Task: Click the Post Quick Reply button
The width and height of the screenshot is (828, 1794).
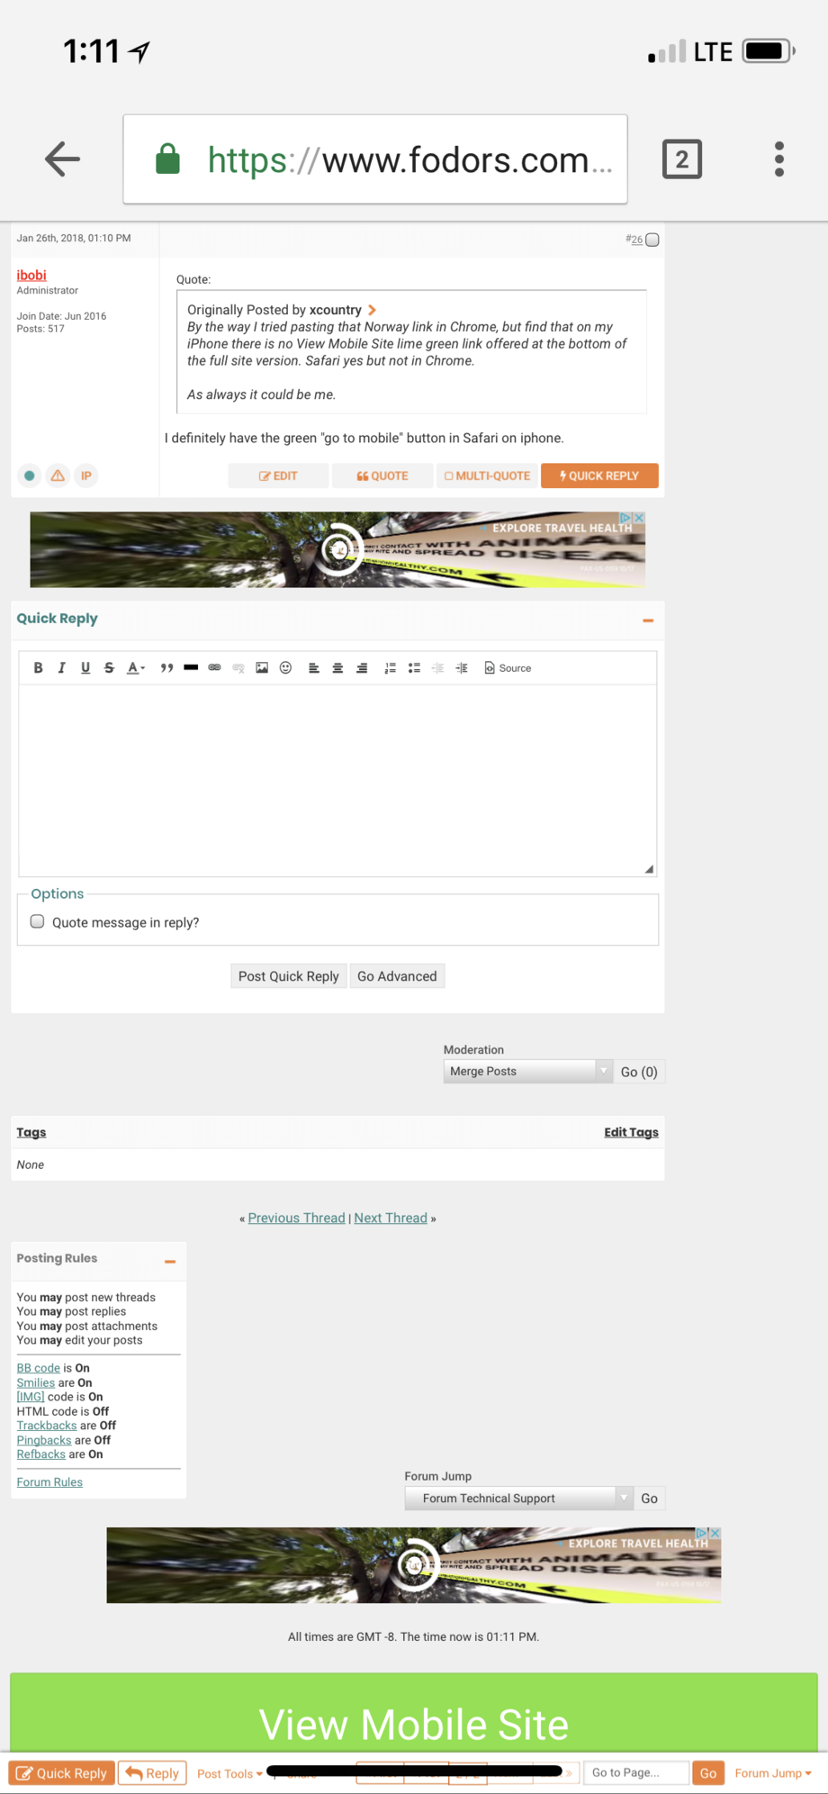Action: (x=288, y=976)
